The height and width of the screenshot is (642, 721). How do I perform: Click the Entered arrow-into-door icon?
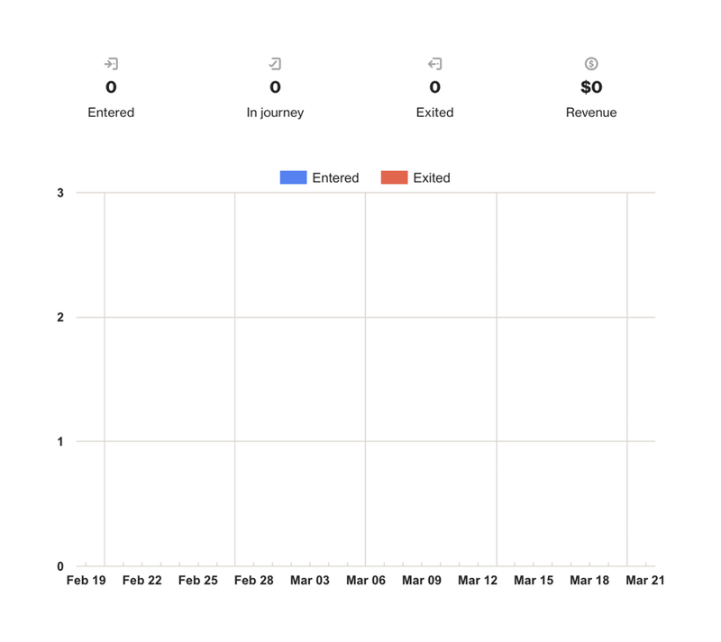[x=112, y=63]
